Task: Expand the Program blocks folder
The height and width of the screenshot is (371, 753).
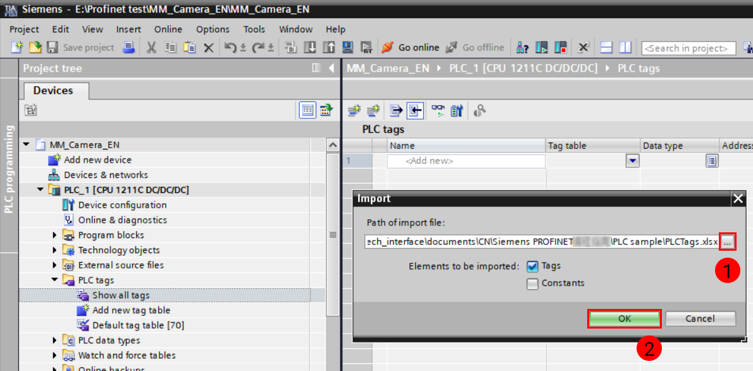Action: tap(54, 235)
